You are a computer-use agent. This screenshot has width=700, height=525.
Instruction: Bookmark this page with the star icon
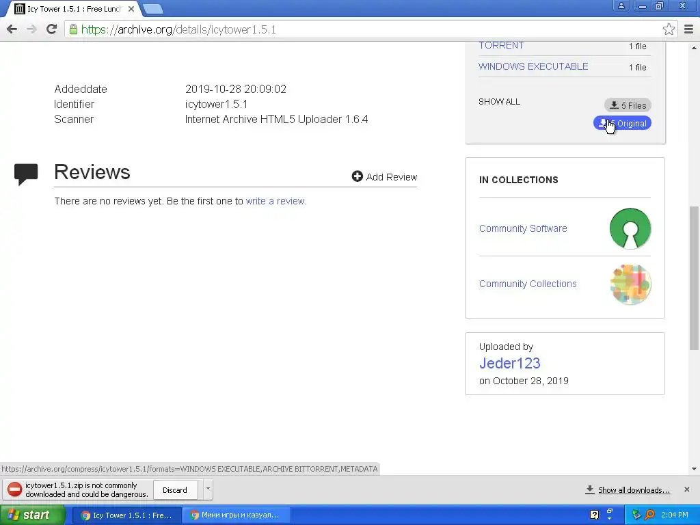tap(669, 29)
